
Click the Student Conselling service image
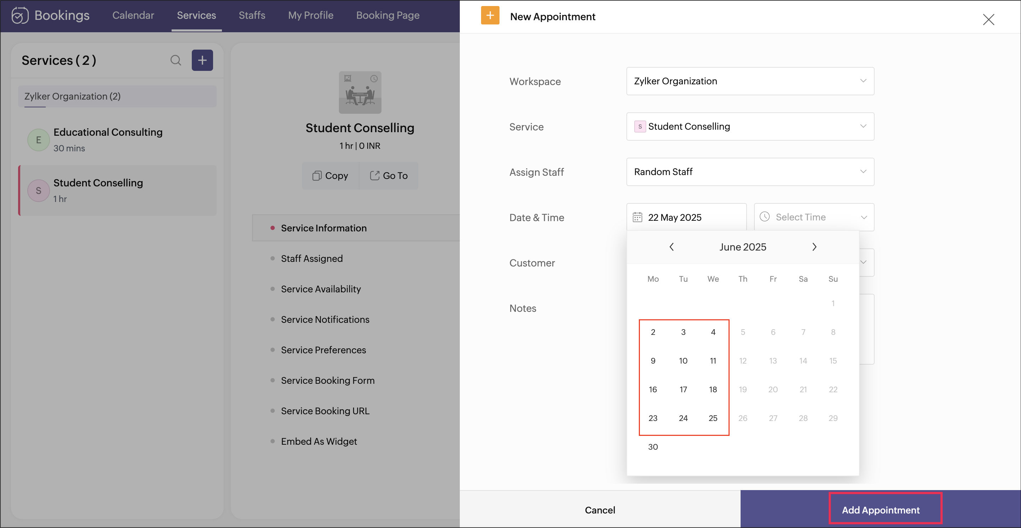click(x=360, y=92)
